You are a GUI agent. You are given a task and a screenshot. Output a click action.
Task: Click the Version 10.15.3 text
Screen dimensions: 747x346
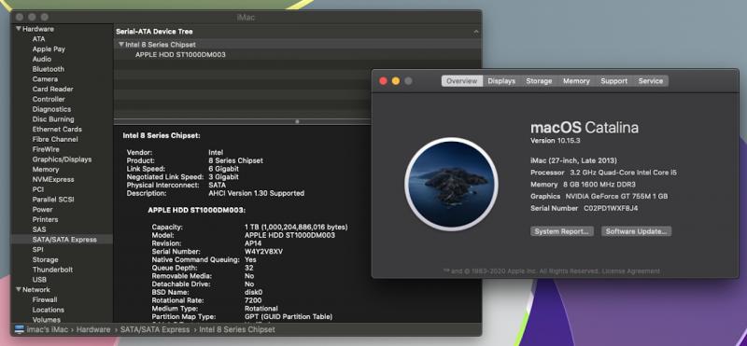pos(555,141)
